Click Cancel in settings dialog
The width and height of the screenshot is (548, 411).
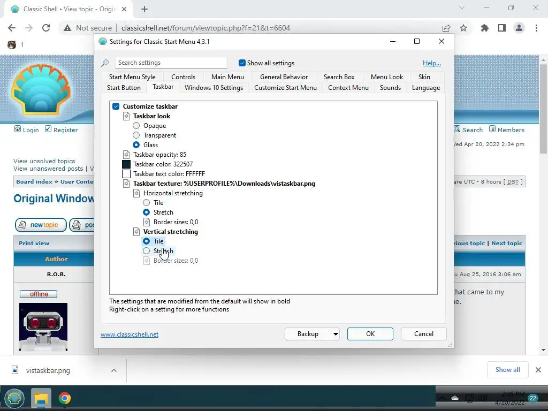coord(424,334)
